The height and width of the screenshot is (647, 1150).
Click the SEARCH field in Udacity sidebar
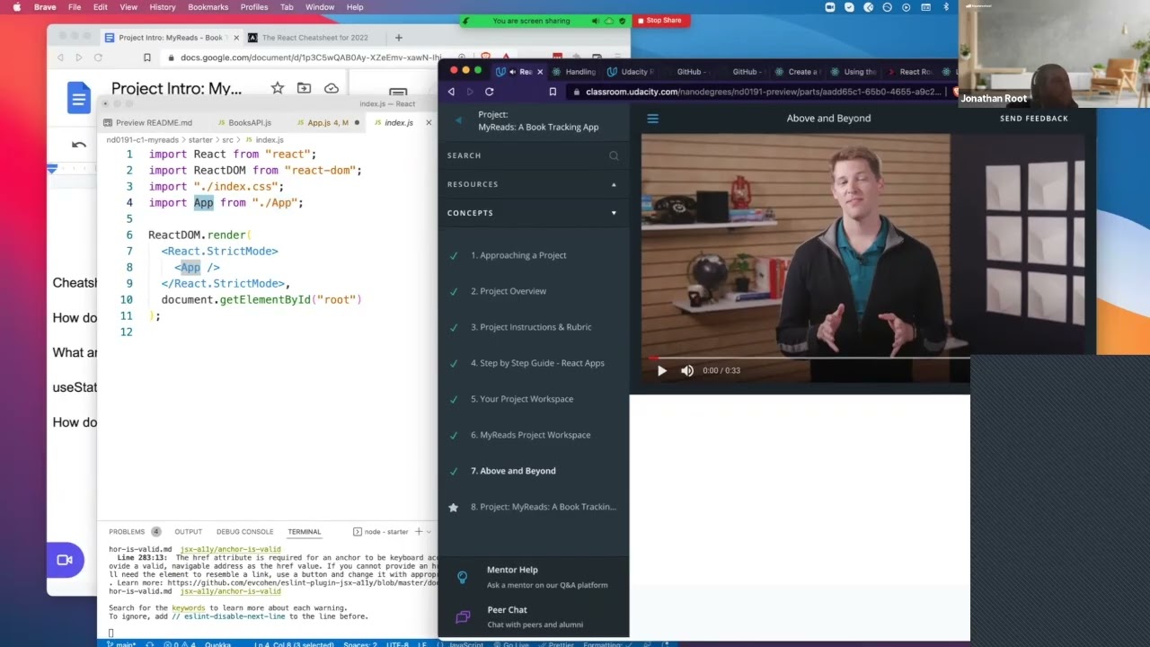(x=534, y=155)
